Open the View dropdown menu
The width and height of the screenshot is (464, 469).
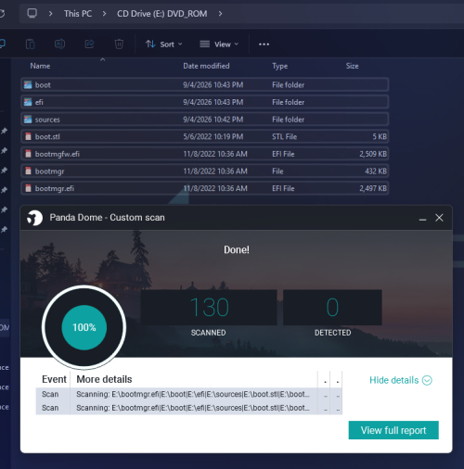[219, 44]
